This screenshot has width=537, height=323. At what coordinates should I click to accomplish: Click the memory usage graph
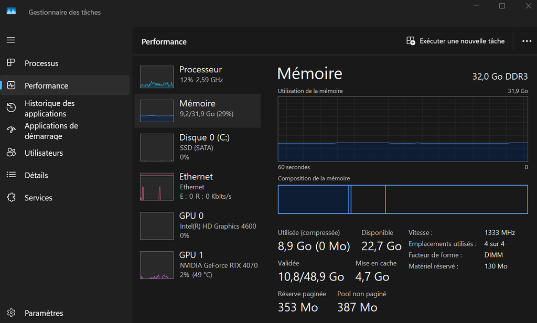tap(402, 128)
